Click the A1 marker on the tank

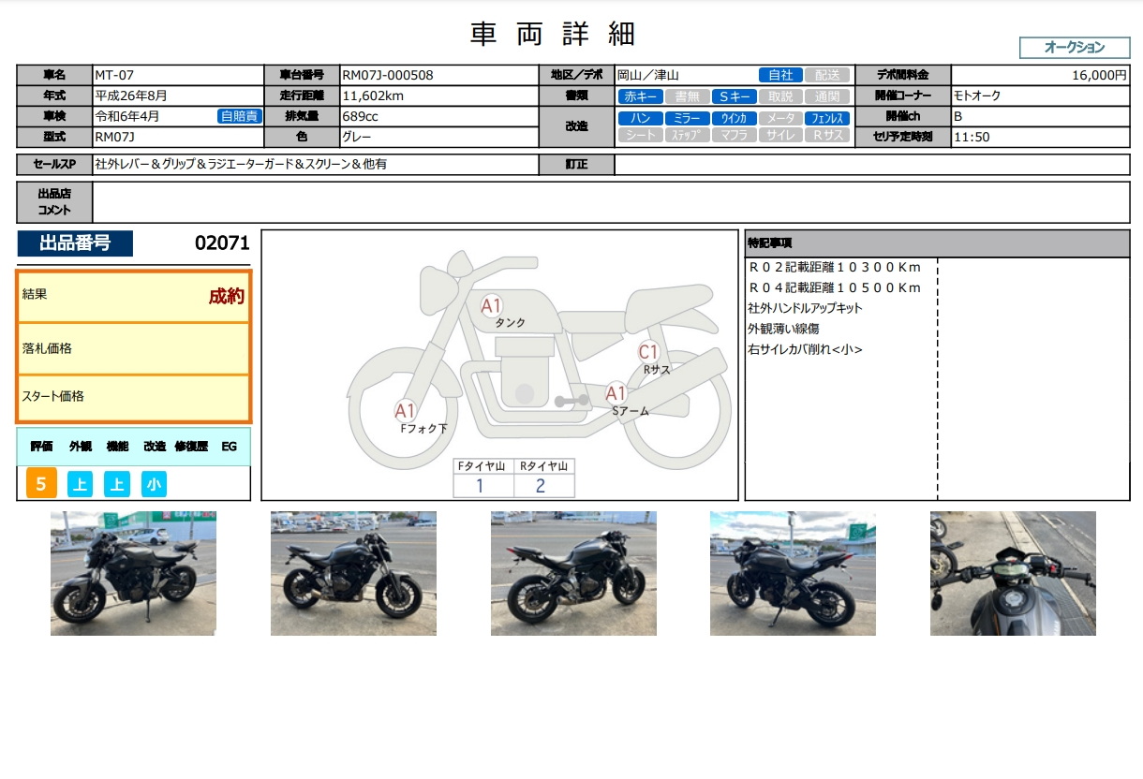coord(492,305)
